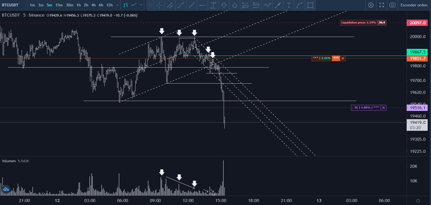
Task: Select the price range measure tool
Action: click(x=213, y=5)
